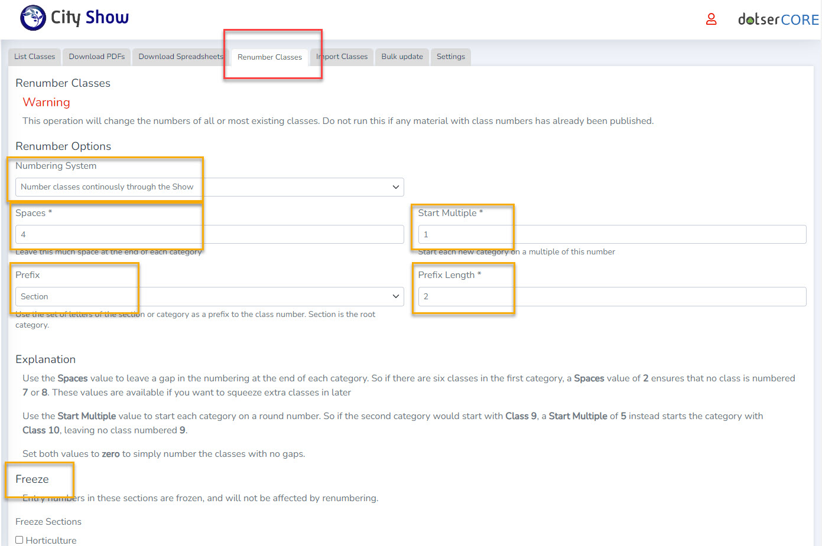Image resolution: width=822 pixels, height=546 pixels.
Task: Open the Download PDFs tab
Action: pyautogui.click(x=96, y=57)
